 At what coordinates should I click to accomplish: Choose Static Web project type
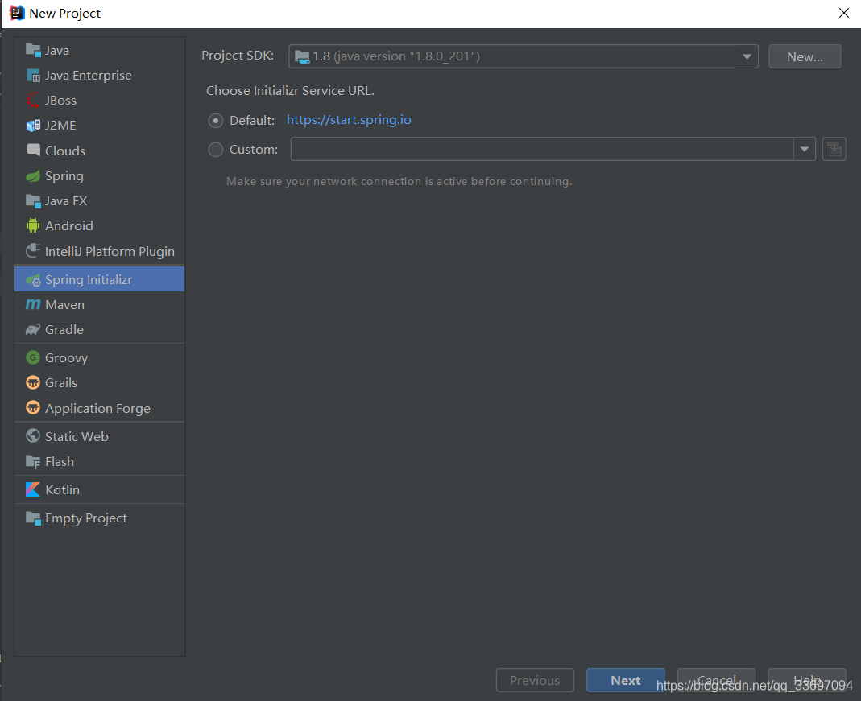coord(99,437)
